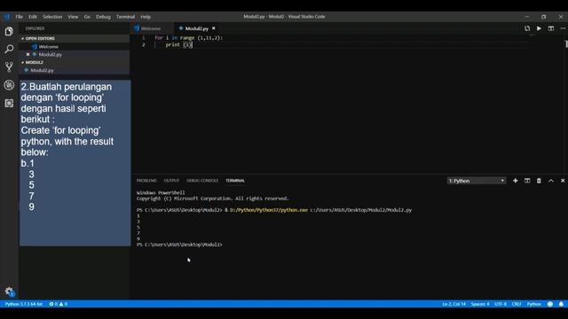Switch to the Problems panel tab

(x=146, y=181)
